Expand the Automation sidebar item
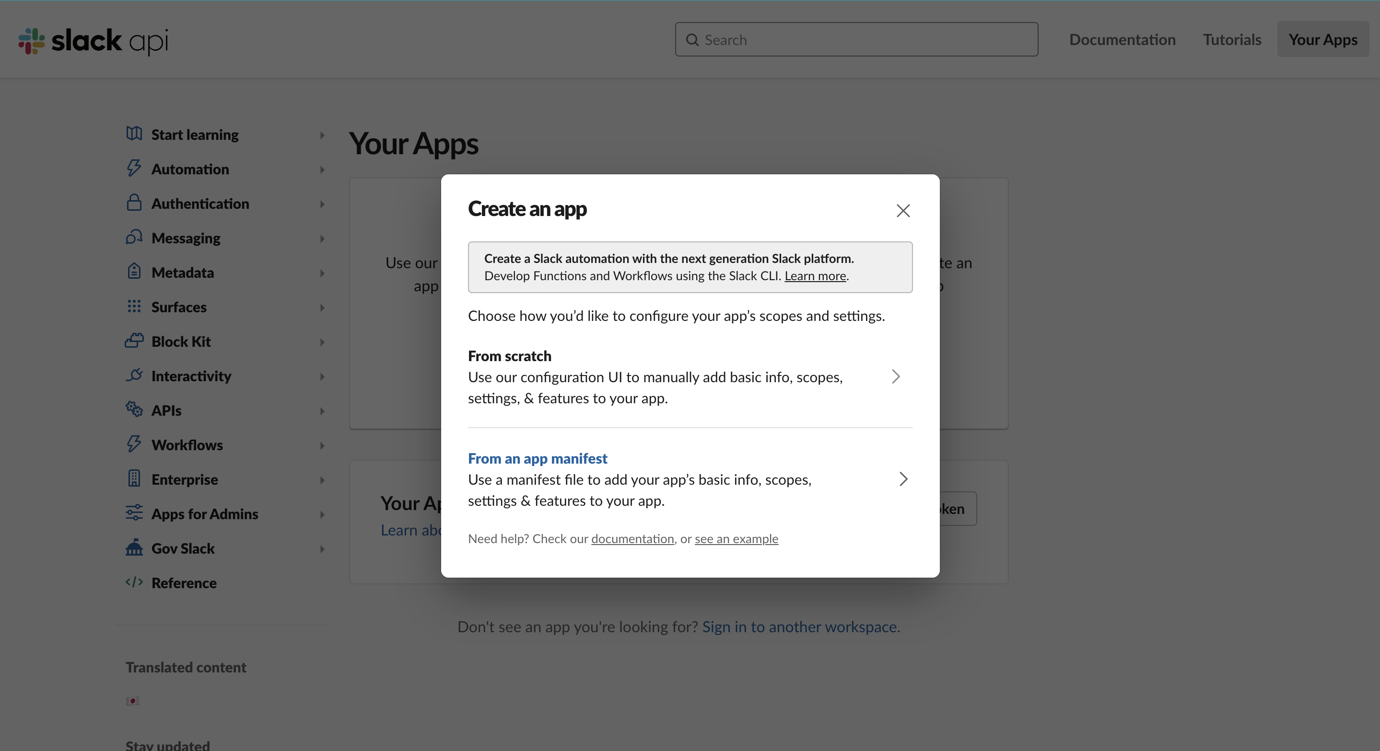Image resolution: width=1380 pixels, height=751 pixels. tap(322, 169)
